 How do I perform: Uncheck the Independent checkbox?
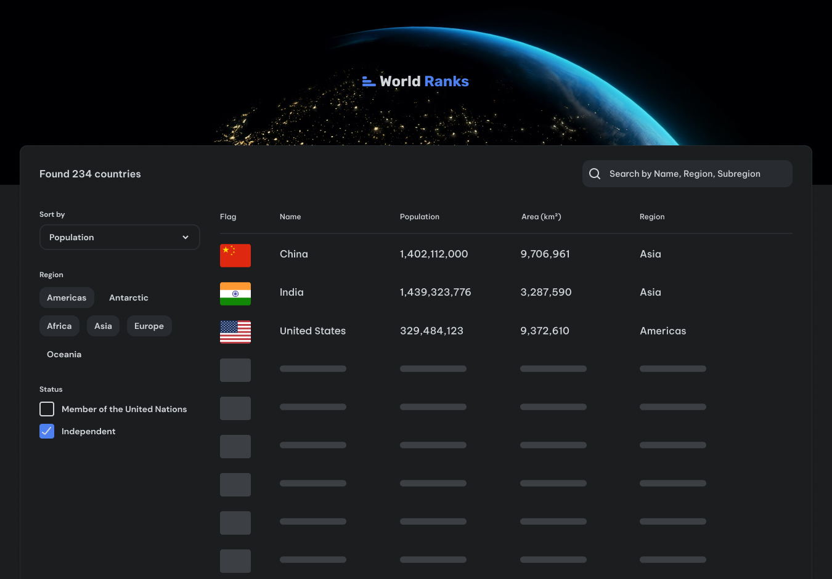47,431
